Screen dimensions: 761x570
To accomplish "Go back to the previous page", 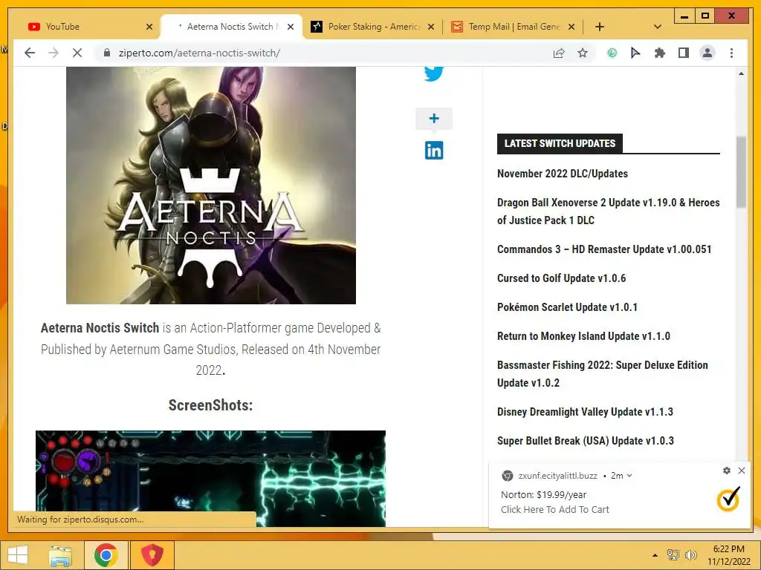I will point(30,53).
